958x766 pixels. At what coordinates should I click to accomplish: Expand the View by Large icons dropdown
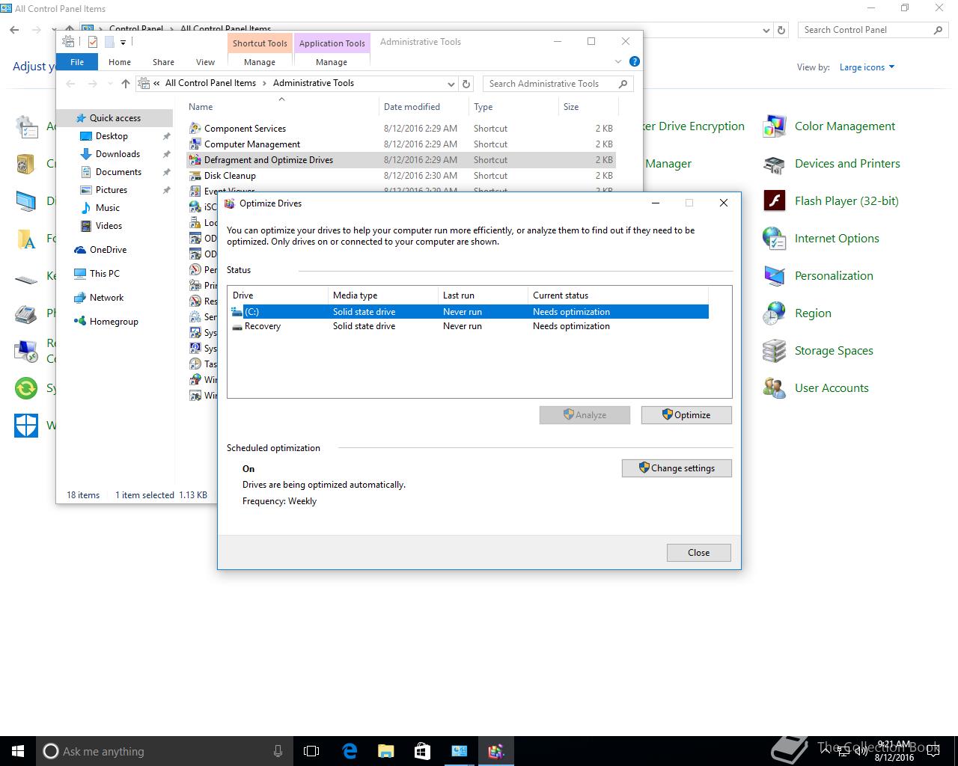click(x=867, y=67)
